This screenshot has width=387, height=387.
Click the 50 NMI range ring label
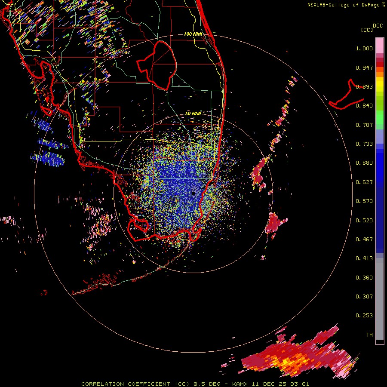(193, 114)
